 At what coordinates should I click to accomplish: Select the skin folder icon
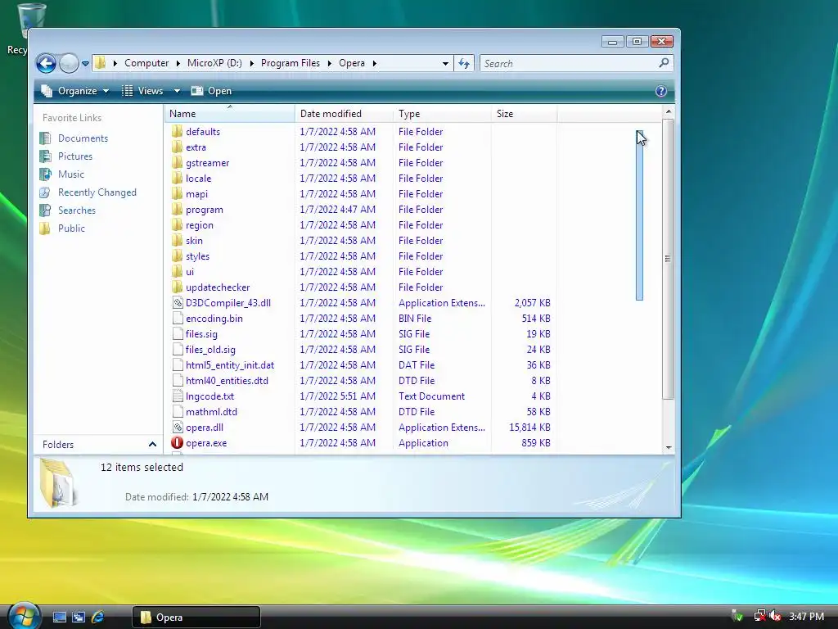click(x=178, y=241)
